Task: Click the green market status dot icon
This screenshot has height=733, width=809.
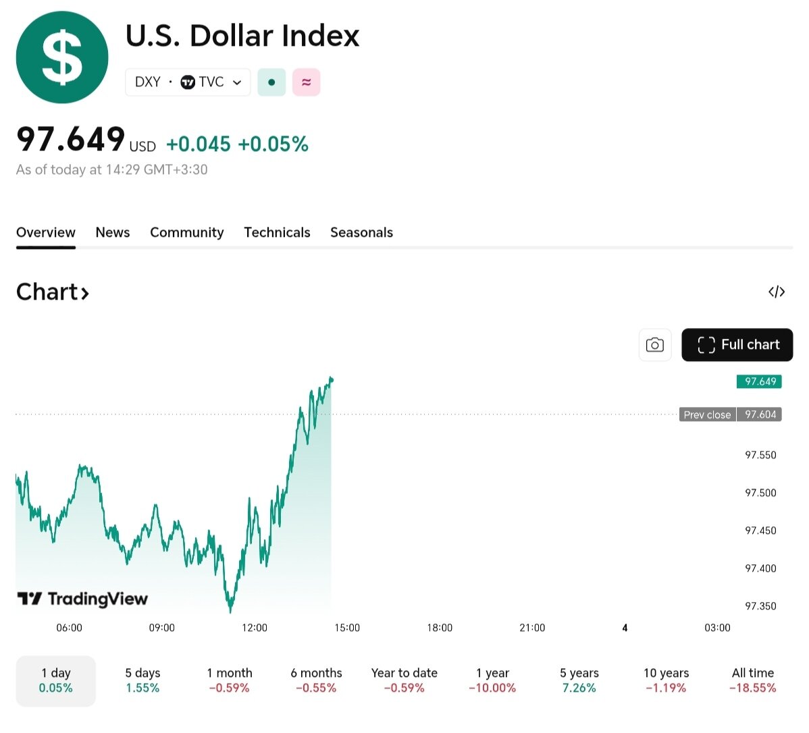Action: tap(271, 82)
